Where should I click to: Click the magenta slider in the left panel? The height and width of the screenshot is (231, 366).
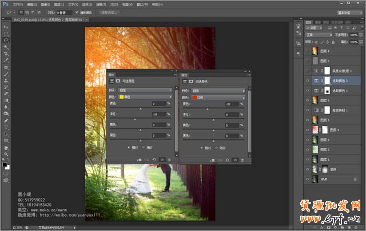tap(136, 119)
